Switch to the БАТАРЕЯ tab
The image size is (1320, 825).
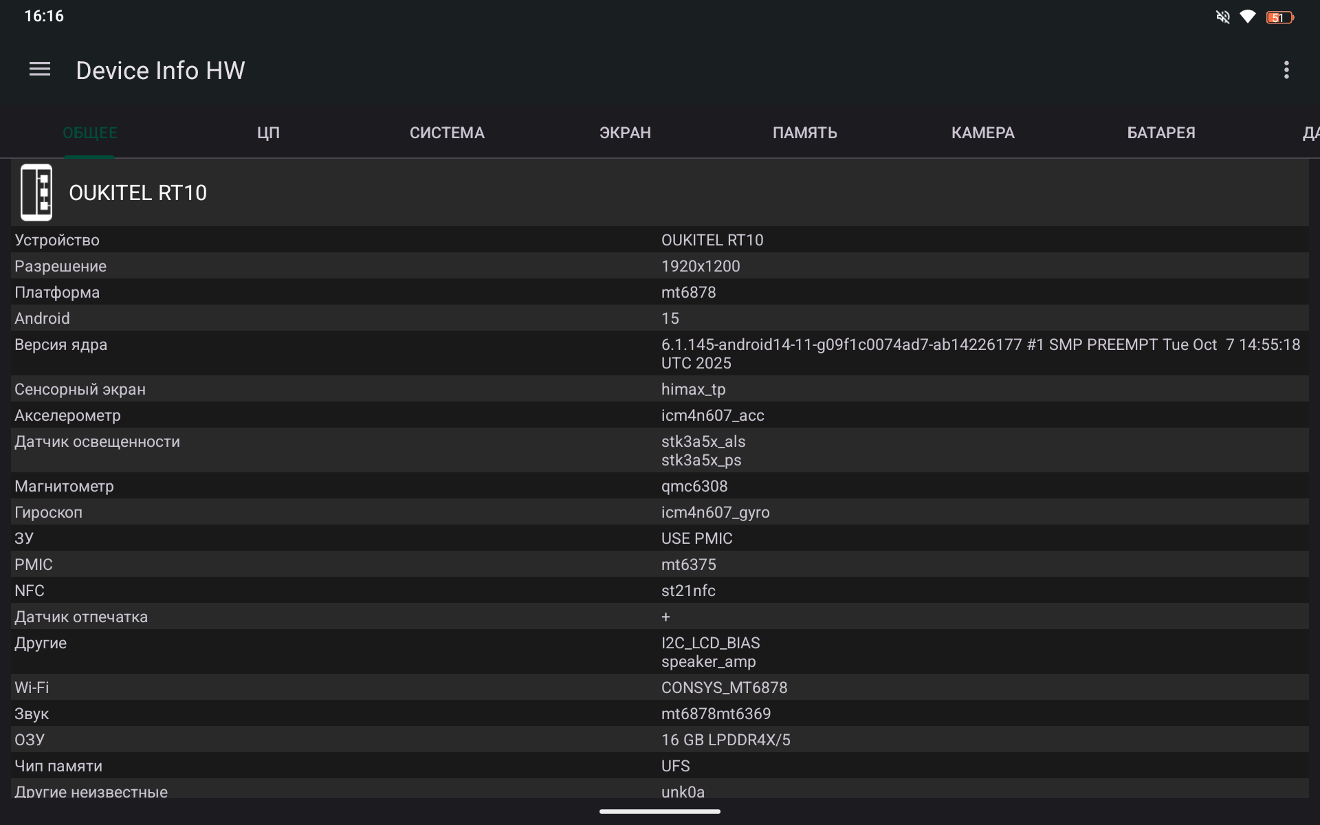pyautogui.click(x=1160, y=133)
